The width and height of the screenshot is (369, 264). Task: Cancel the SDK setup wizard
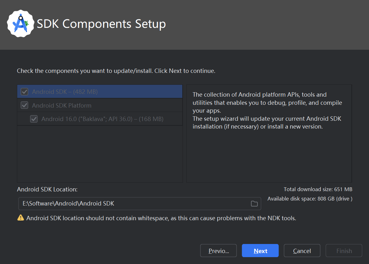coord(302,251)
